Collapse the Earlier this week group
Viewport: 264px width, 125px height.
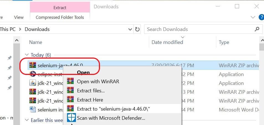(27, 120)
